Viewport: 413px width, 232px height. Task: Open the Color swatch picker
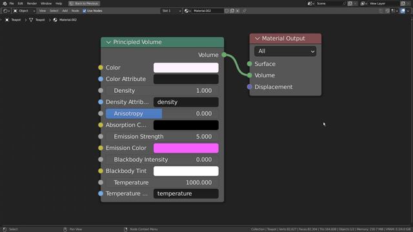coord(186,68)
